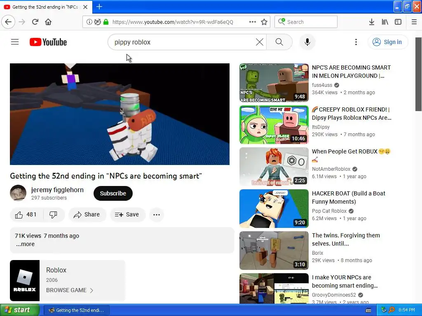Click the YouTube logo
Screen dimensions: 422x316
pyautogui.click(x=48, y=42)
